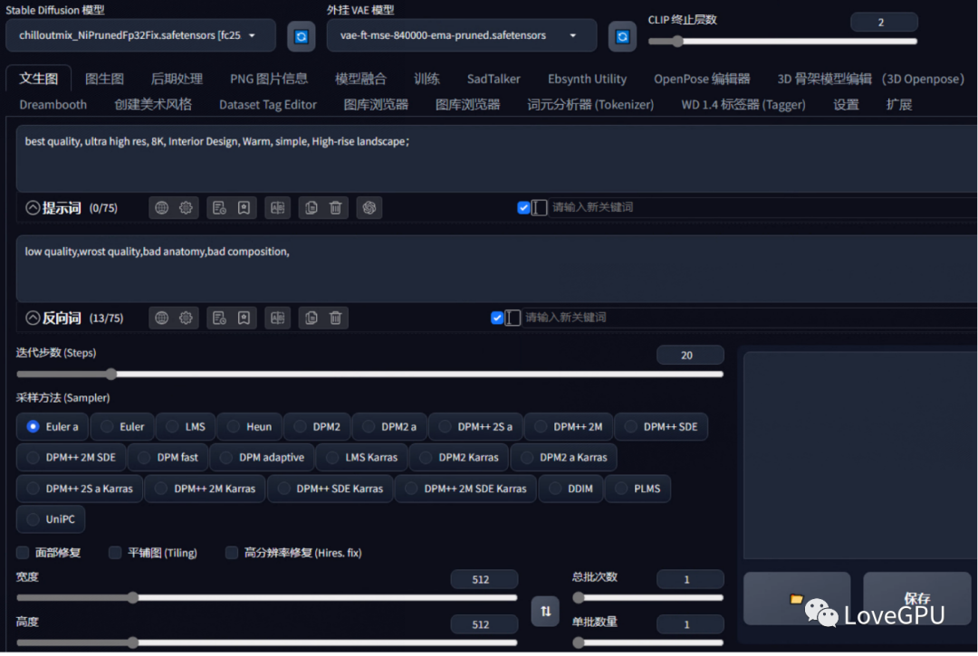Swap width and height values
Image resolution: width=978 pixels, height=656 pixels.
pyautogui.click(x=545, y=611)
